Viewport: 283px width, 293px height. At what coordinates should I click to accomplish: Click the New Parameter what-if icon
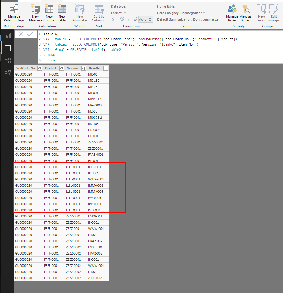pyautogui.click(x=80, y=14)
